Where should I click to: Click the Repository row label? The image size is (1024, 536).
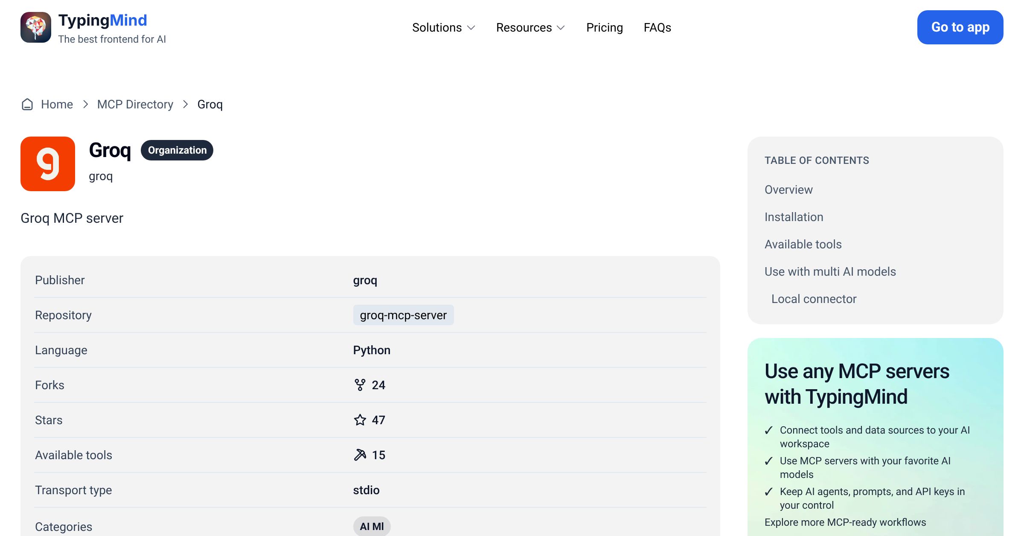click(63, 315)
